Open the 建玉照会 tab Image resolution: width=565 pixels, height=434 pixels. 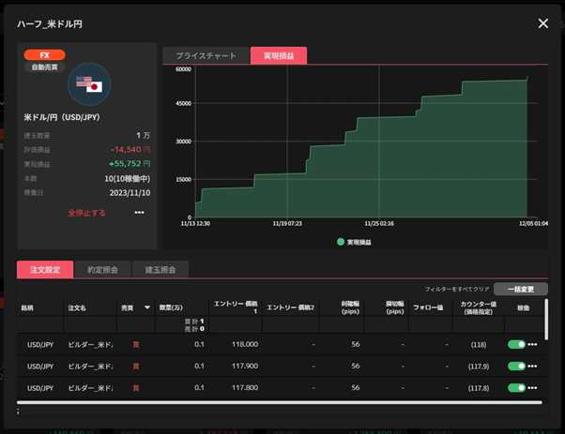[x=161, y=270]
